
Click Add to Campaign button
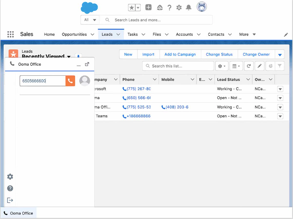tap(180, 54)
